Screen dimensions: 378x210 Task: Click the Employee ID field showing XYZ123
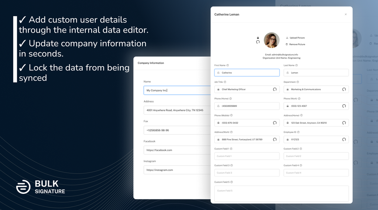[x=316, y=140]
